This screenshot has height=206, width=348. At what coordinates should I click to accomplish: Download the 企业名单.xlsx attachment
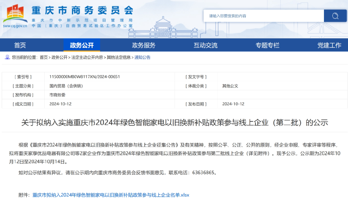111,195
